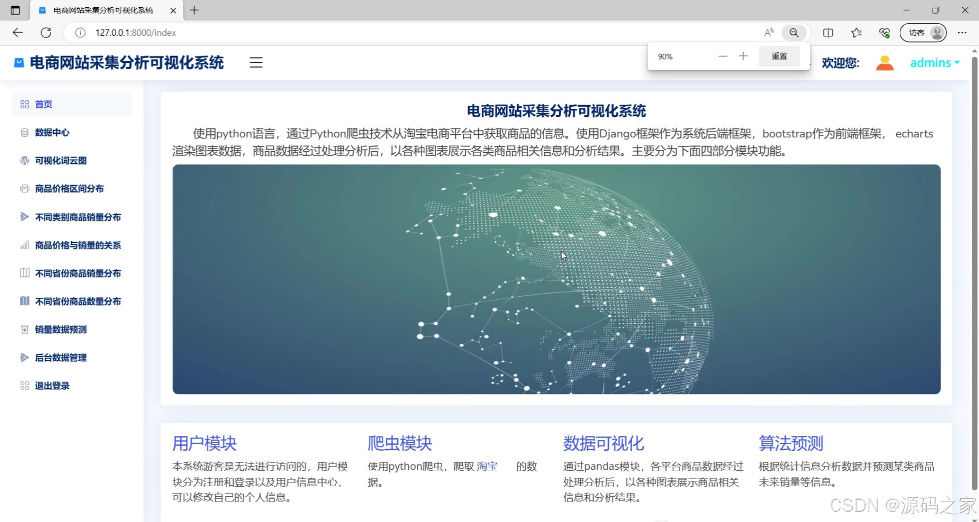
Task: Click the magnifier zoom icon in the toolbar
Action: click(x=794, y=32)
